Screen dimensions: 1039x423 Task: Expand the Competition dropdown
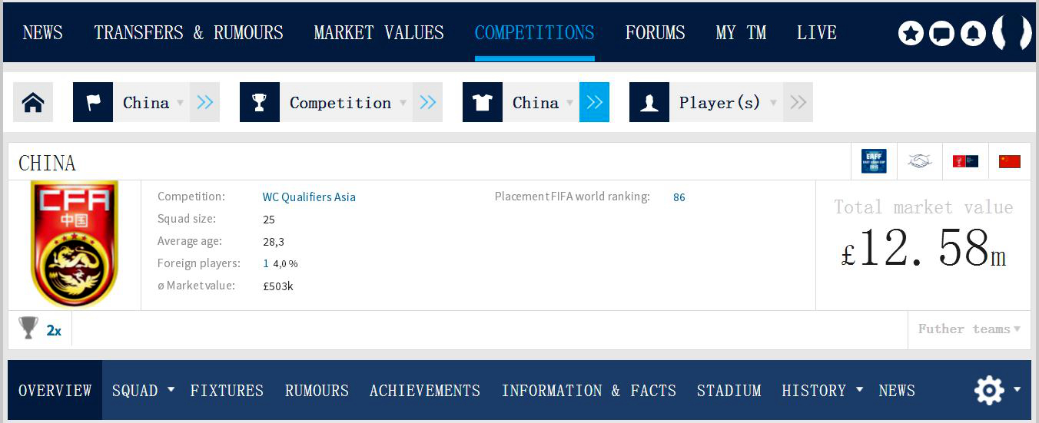(x=403, y=103)
